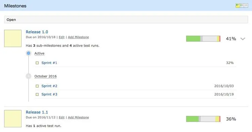252x132 pixels.
Task: Click the Open section header bar
Action: coord(126,19)
